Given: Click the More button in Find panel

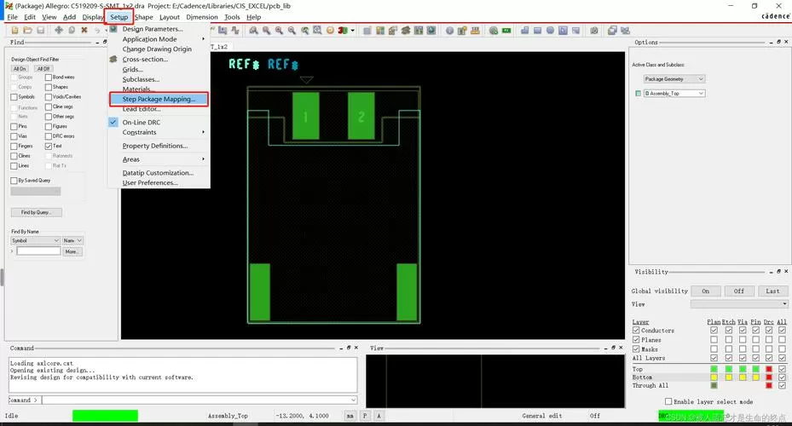Looking at the screenshot, I should (x=72, y=251).
